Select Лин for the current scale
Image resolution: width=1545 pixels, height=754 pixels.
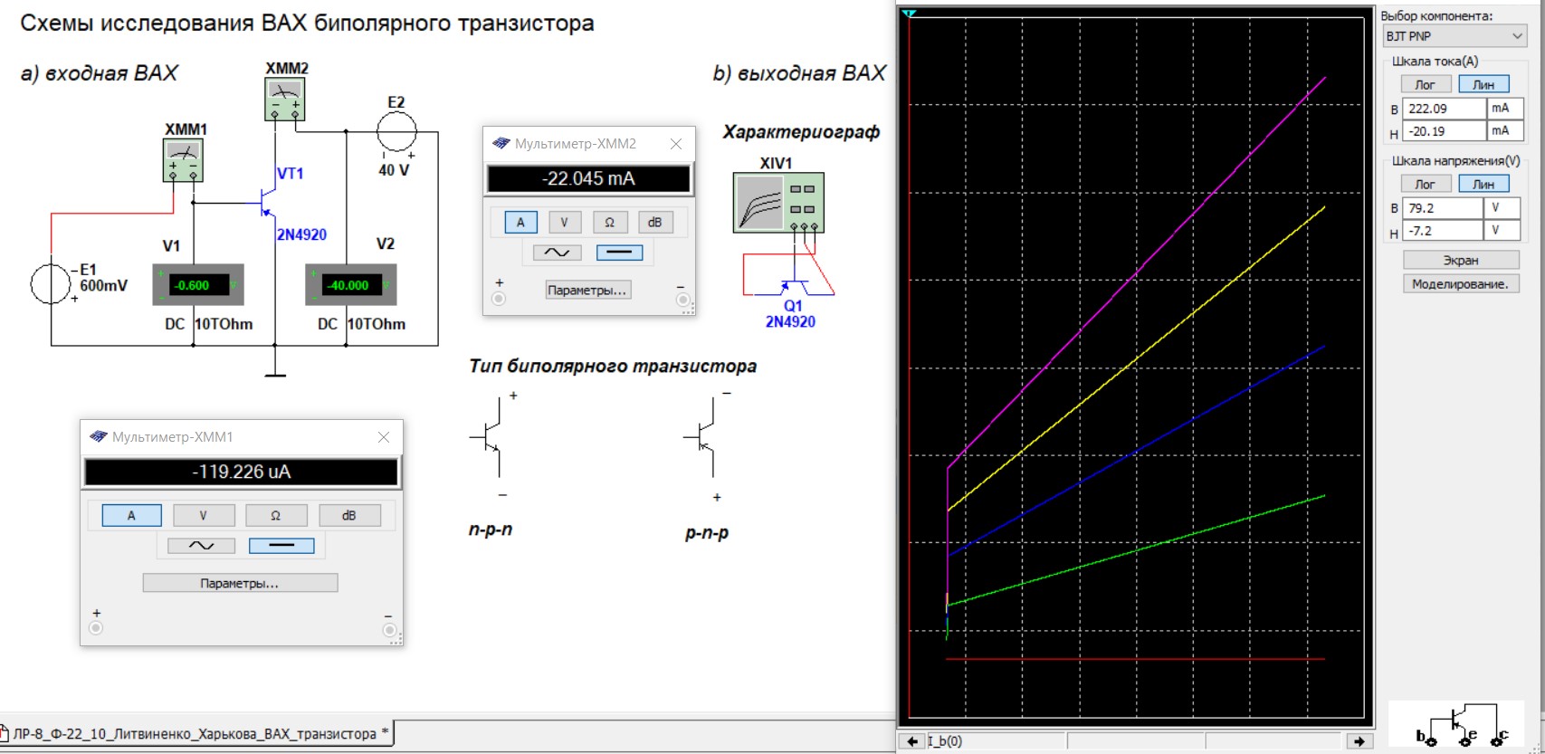(x=1484, y=84)
